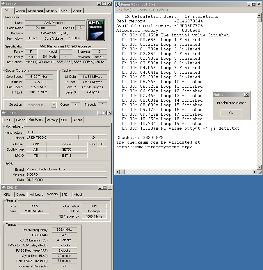This screenshot has width=263, height=270.
Task: Click the BIOS Date 01/21/2009
Action: (x=66, y=180)
